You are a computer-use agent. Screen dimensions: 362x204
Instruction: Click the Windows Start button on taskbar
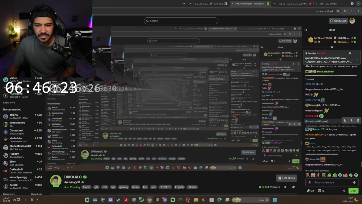tap(274, 200)
